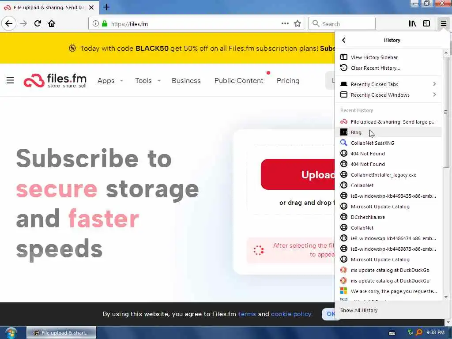Click on-screen keyboard tray icon

(x=392, y=333)
